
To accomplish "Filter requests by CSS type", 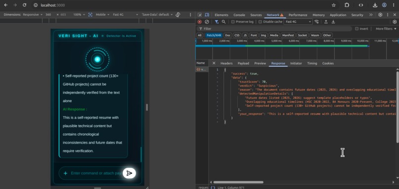I will [237, 35].
